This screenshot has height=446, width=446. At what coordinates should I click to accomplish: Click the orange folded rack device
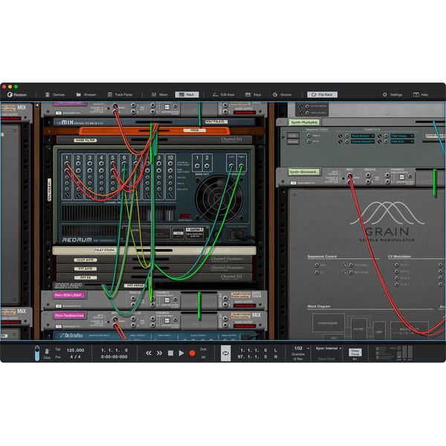[x=155, y=131]
